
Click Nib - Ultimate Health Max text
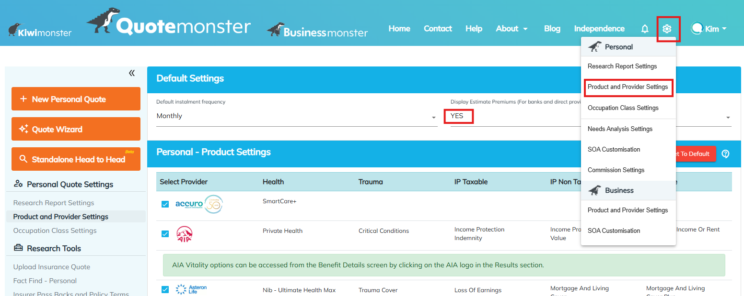pos(299,290)
